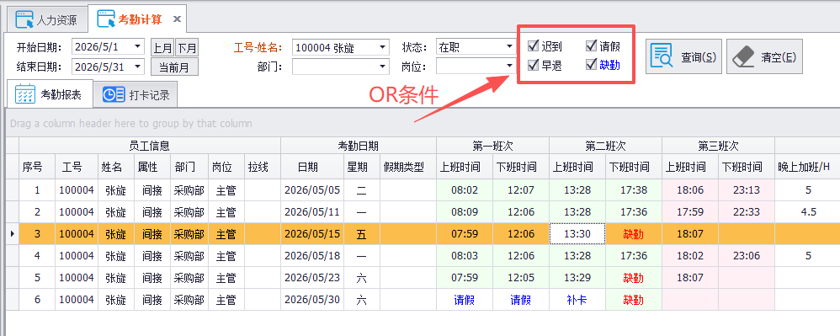Click the 晚上加班/H column header

pos(807,168)
